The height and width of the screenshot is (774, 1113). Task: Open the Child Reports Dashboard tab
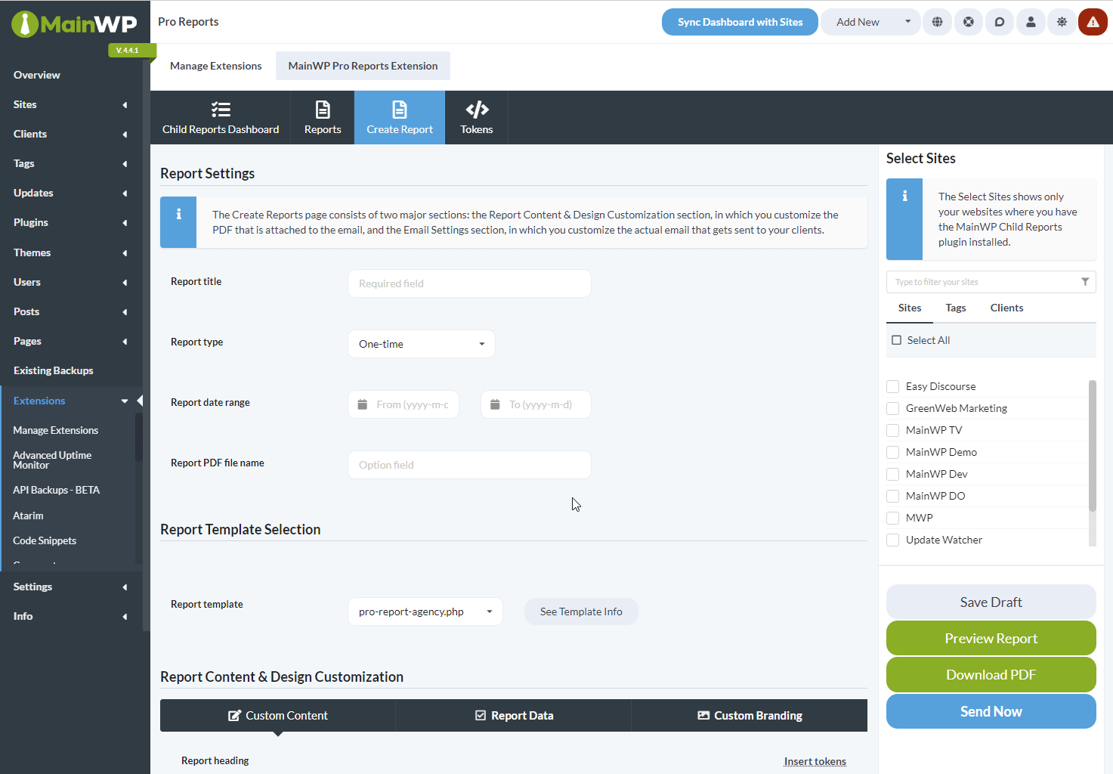coord(221,118)
